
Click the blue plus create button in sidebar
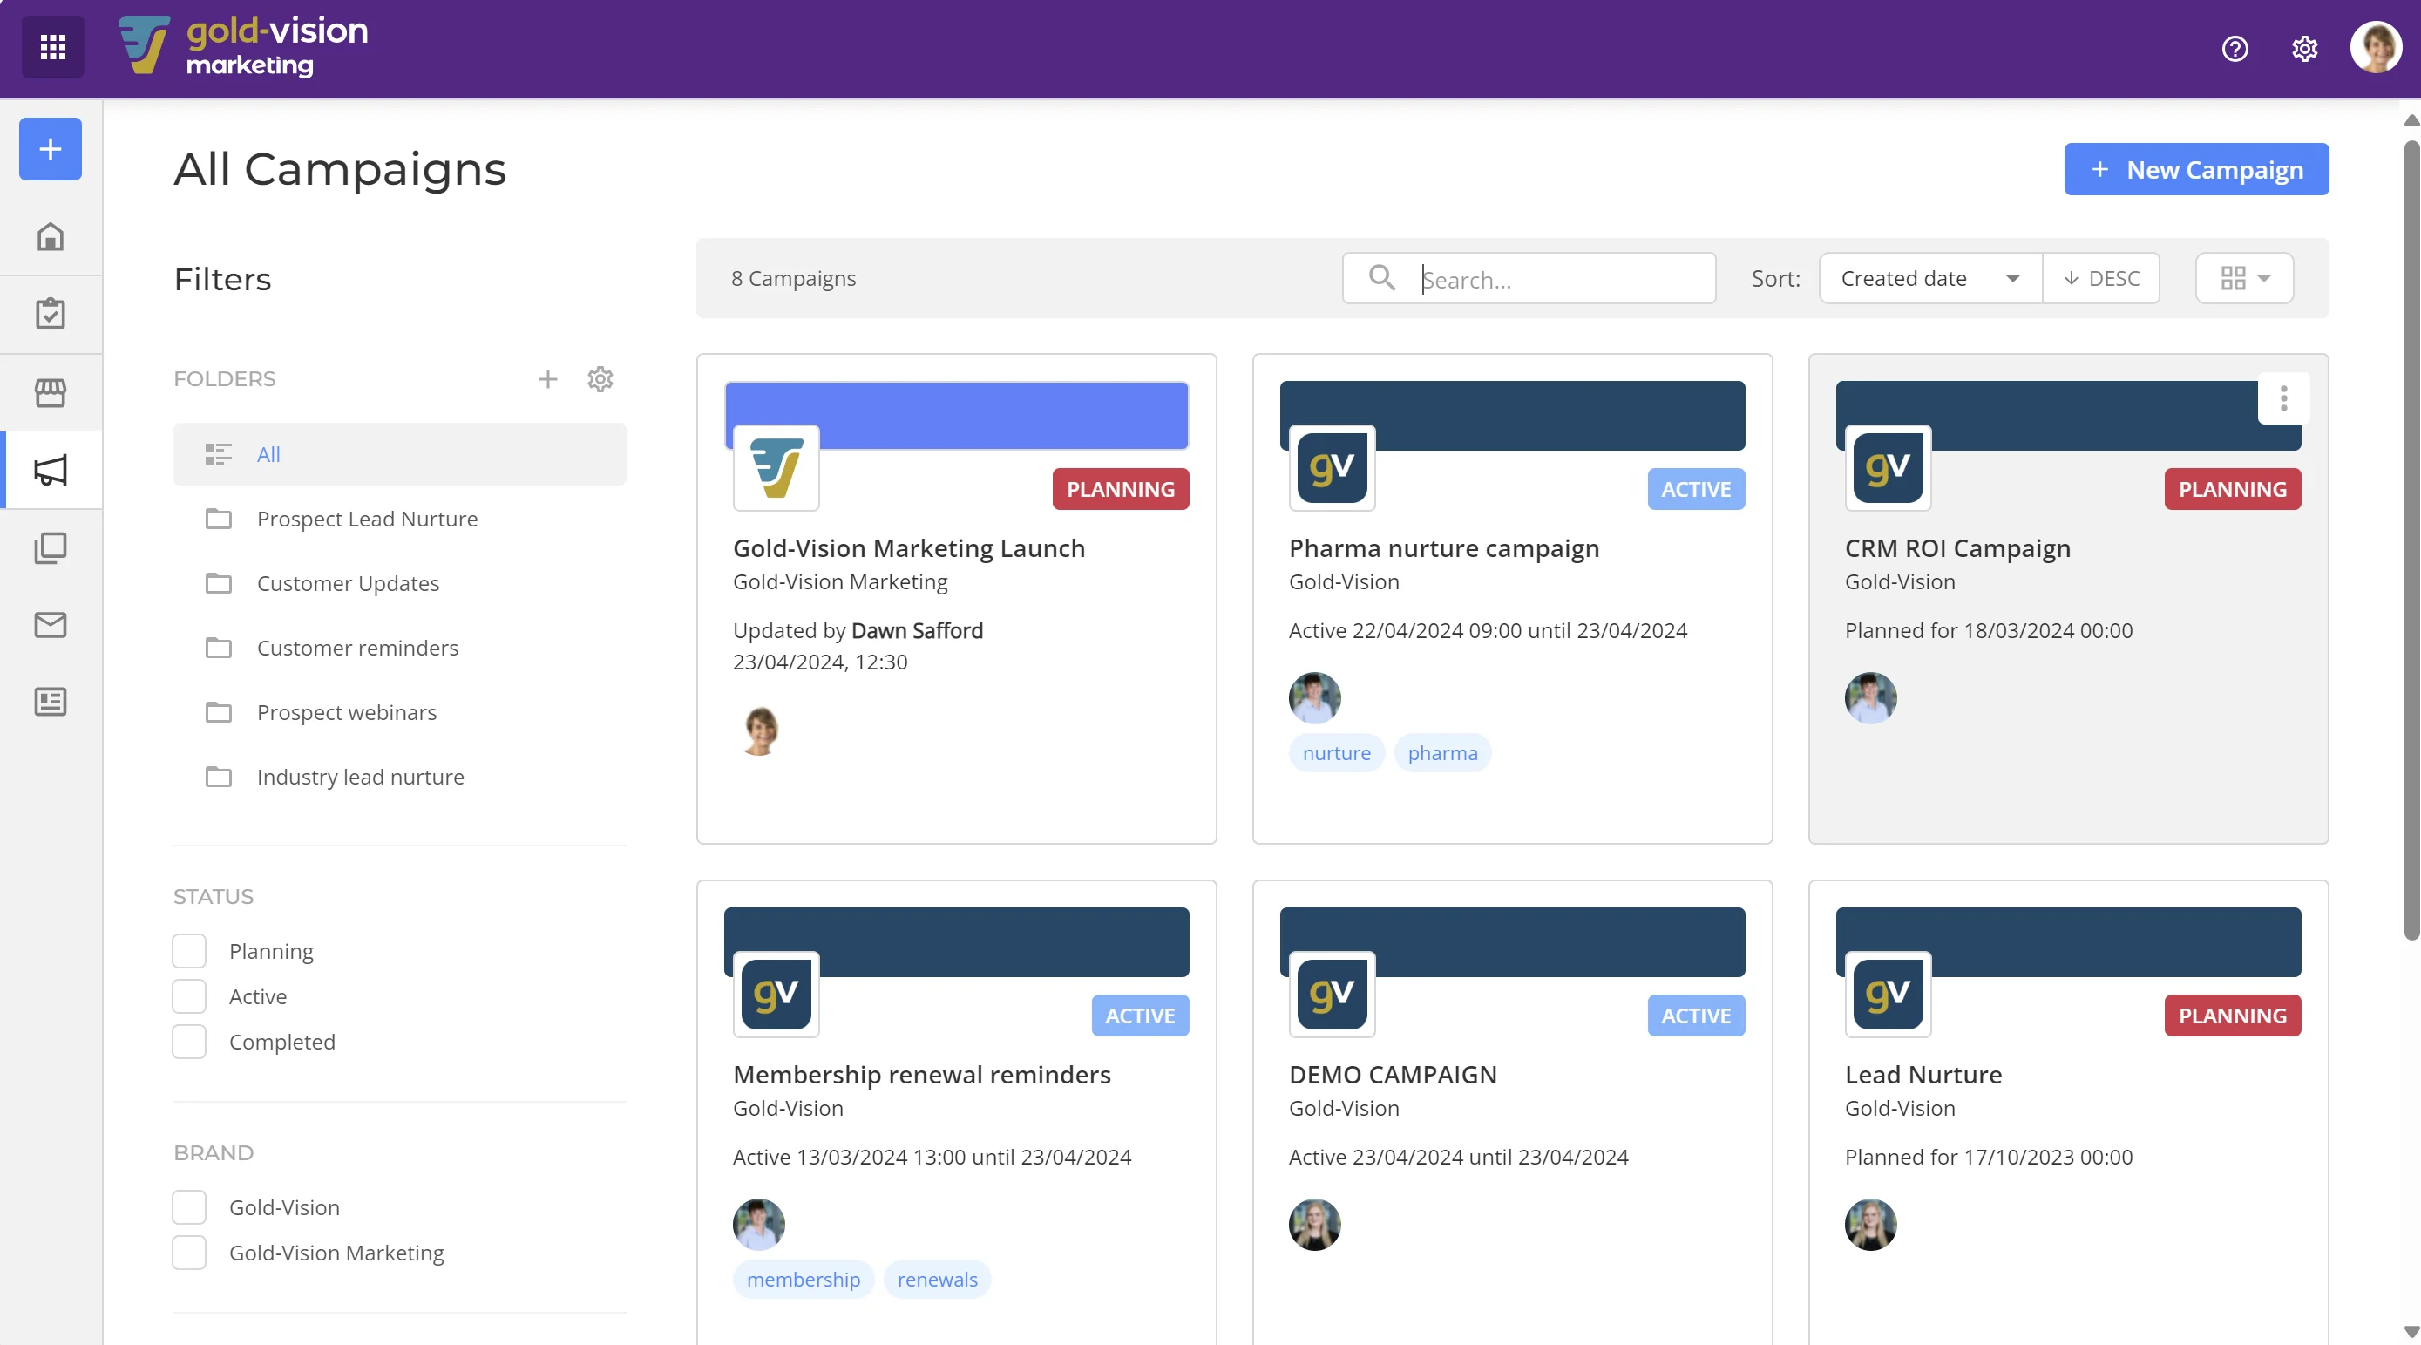tap(51, 148)
